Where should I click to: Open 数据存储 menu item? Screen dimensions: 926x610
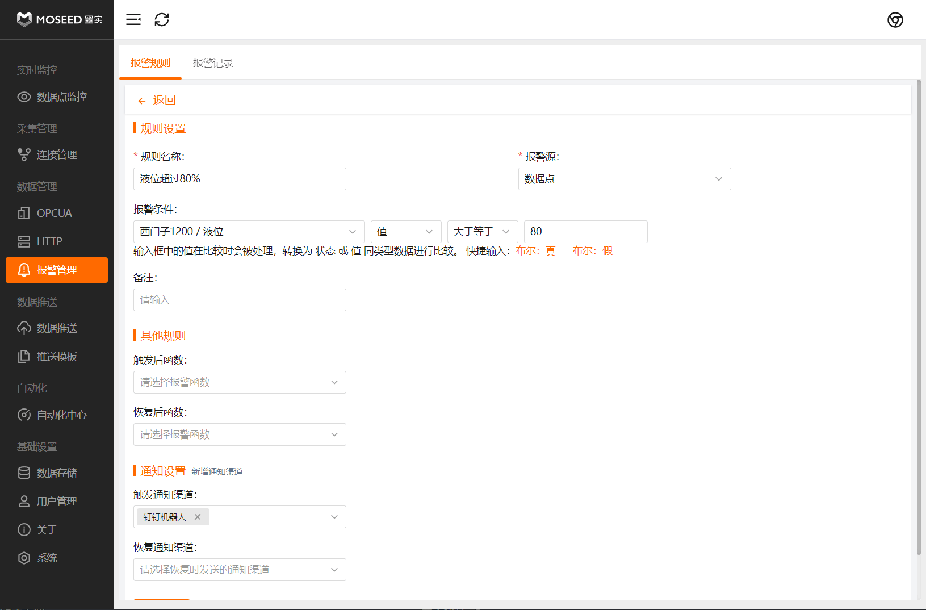click(57, 473)
